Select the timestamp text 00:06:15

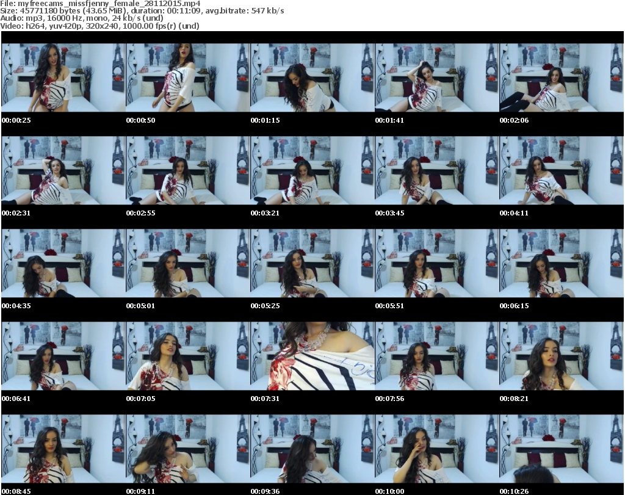[514, 306]
